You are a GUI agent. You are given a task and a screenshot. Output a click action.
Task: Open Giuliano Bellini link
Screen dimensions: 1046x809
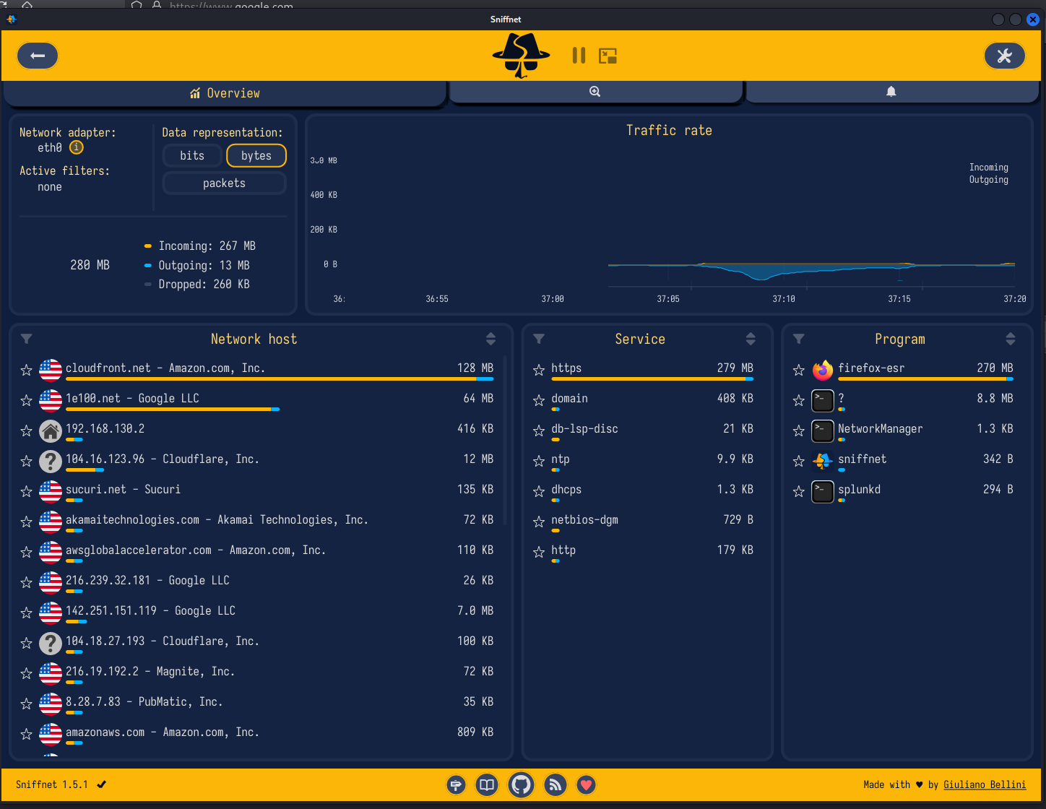pyautogui.click(x=985, y=784)
